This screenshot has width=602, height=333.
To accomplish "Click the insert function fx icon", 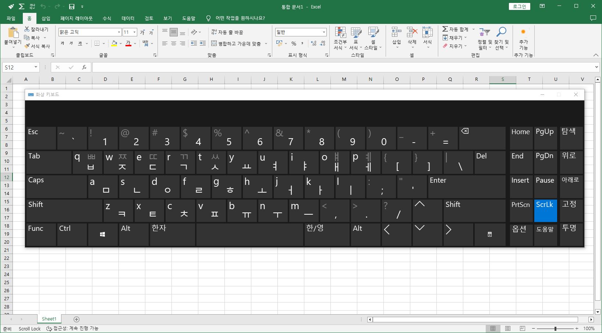I will click(x=84, y=67).
